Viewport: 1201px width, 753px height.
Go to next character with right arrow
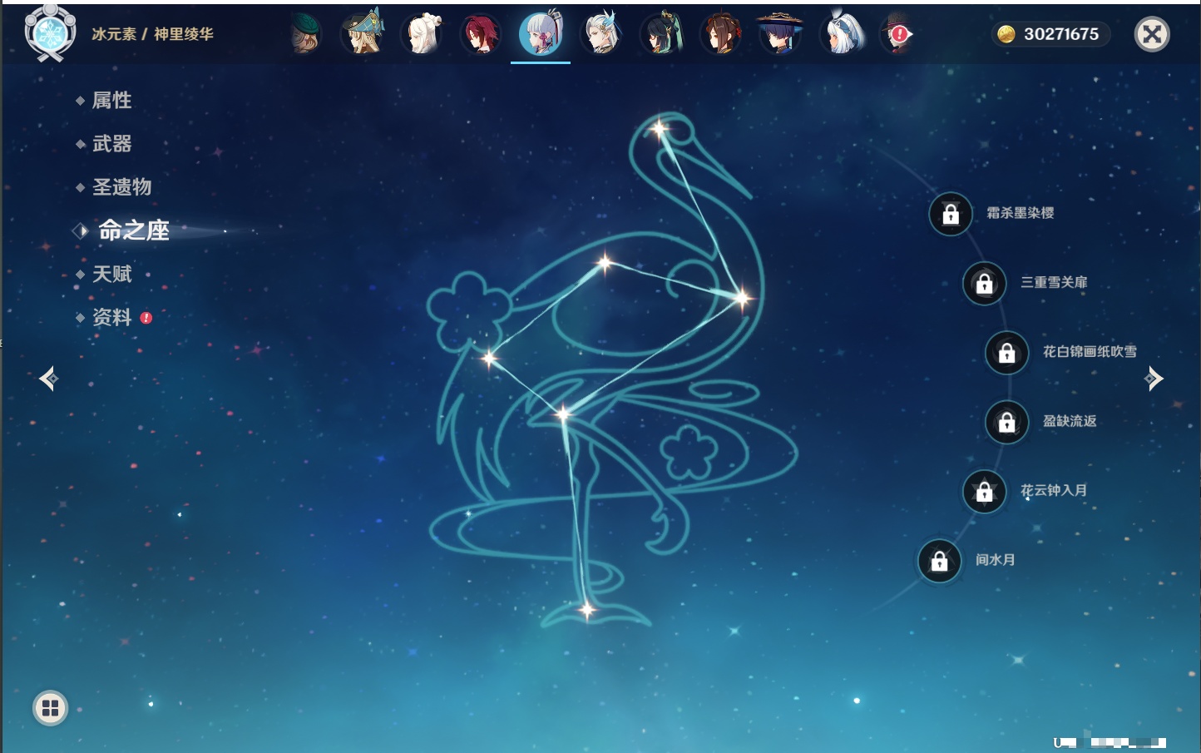point(1154,379)
